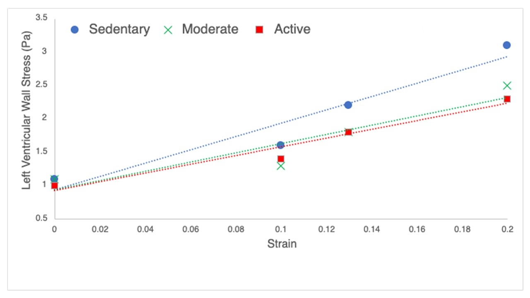
Task: Click the green Moderate legend cross
Action: point(168,30)
